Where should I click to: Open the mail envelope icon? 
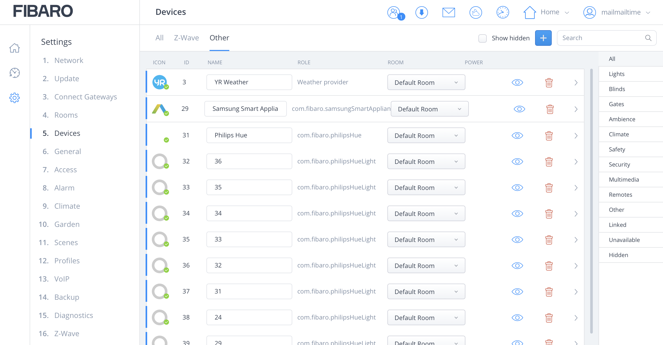pyautogui.click(x=448, y=12)
